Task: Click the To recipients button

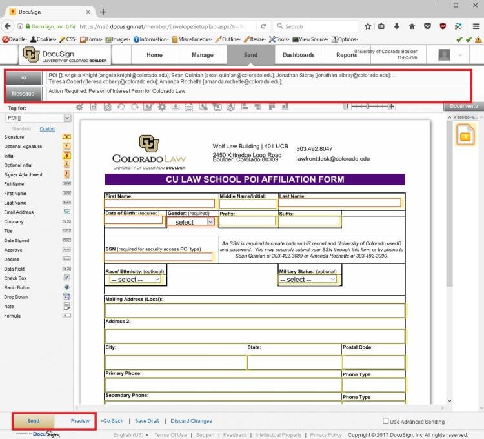Action: click(24, 77)
